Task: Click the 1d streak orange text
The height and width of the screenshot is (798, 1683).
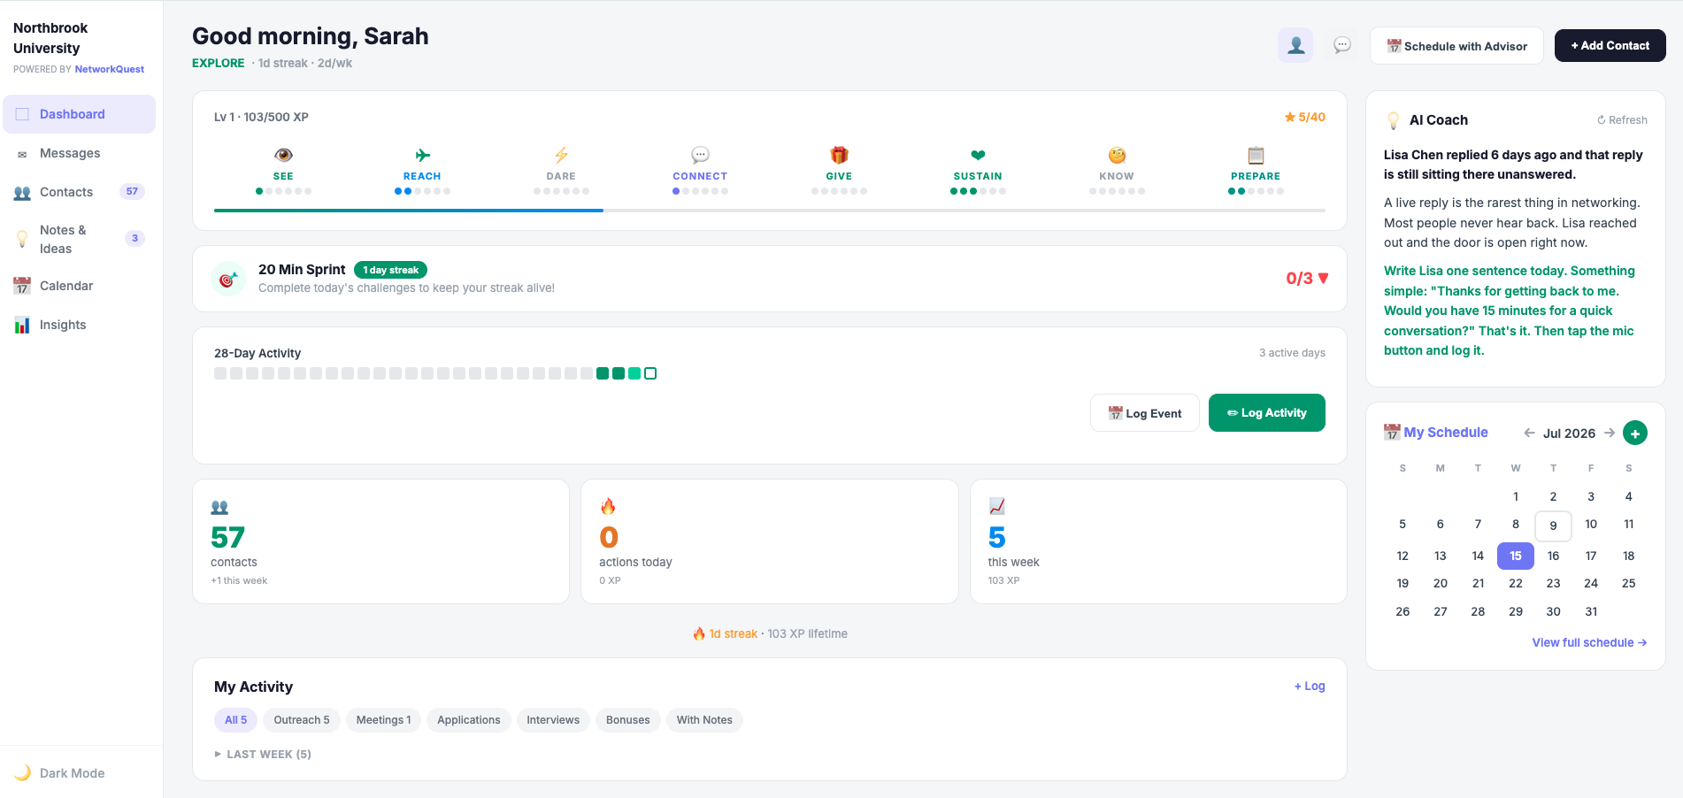Action: 733,633
